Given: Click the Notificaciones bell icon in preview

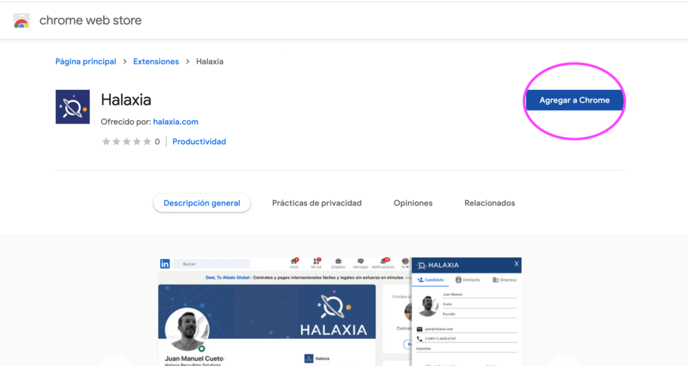Looking at the screenshot, I should pos(383,263).
